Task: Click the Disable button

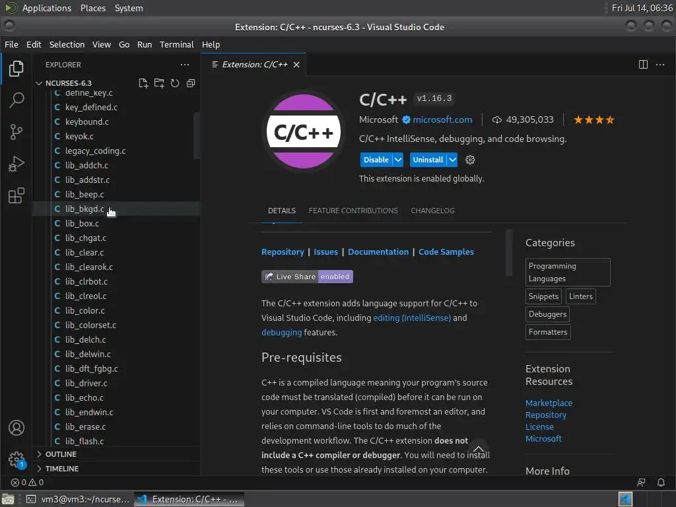Action: [376, 160]
